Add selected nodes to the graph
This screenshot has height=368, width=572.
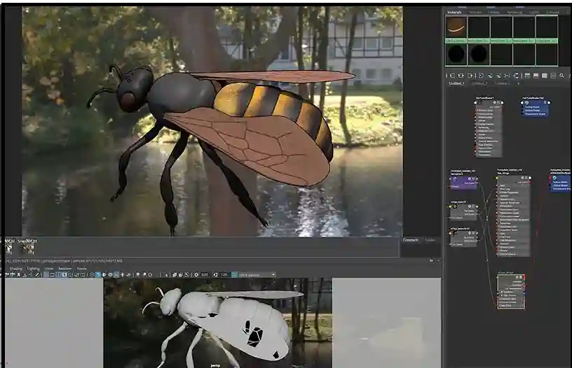490,76
